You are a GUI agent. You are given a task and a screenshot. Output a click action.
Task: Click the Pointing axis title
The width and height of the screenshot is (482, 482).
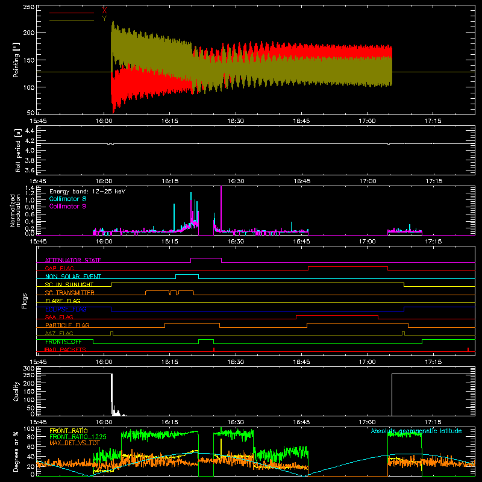click(16, 60)
